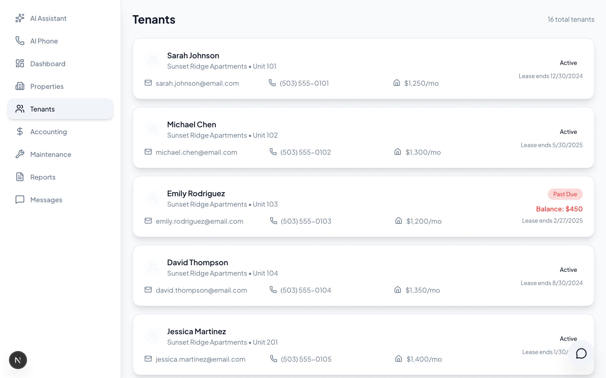The width and height of the screenshot is (606, 378).
Task: Click the Past Due badge
Action: point(565,194)
